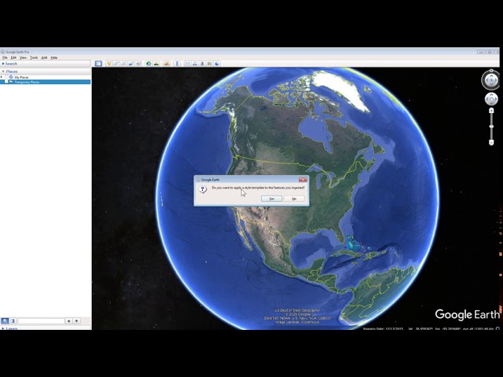This screenshot has height=377, width=503.
Task: Click the panel view icon in Places footer
Action: (x=13, y=321)
